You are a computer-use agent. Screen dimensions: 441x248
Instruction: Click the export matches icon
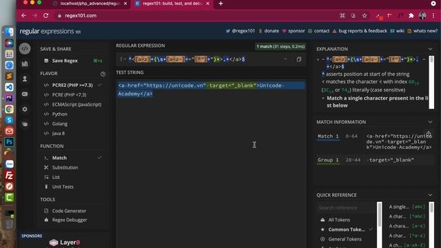pos(429,133)
